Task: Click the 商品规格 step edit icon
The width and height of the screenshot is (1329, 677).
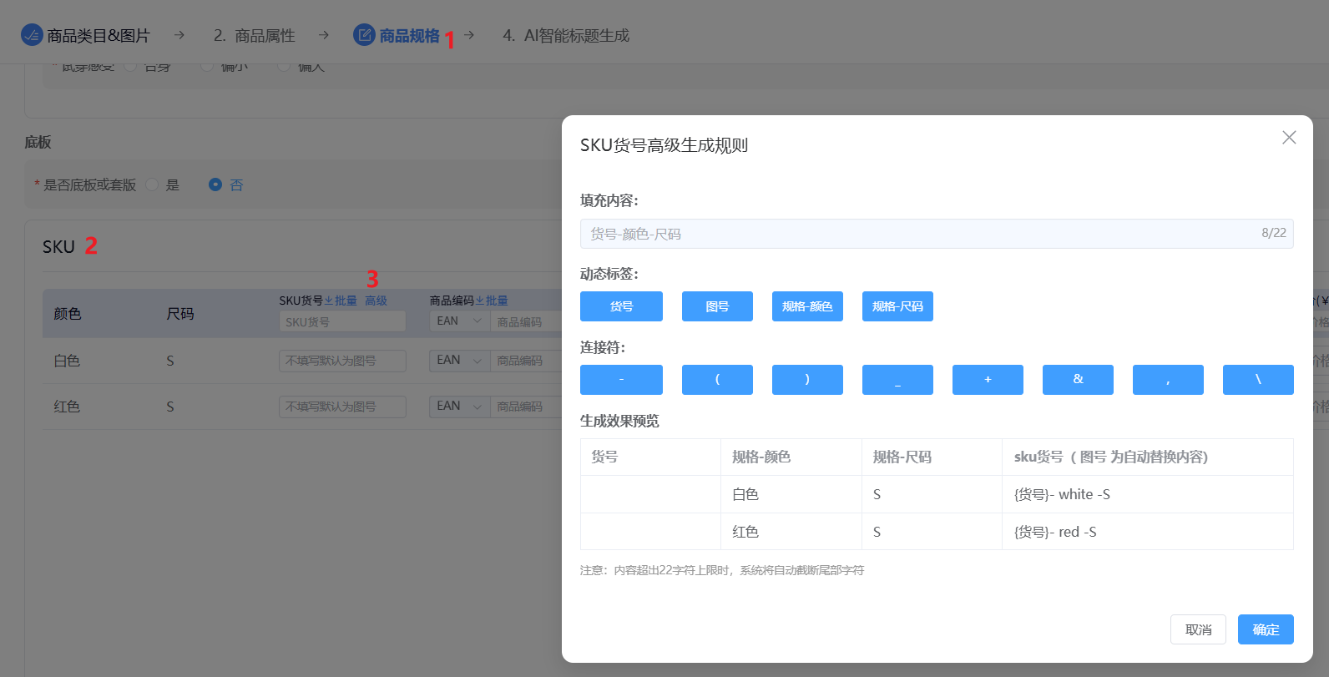Action: coord(364,35)
